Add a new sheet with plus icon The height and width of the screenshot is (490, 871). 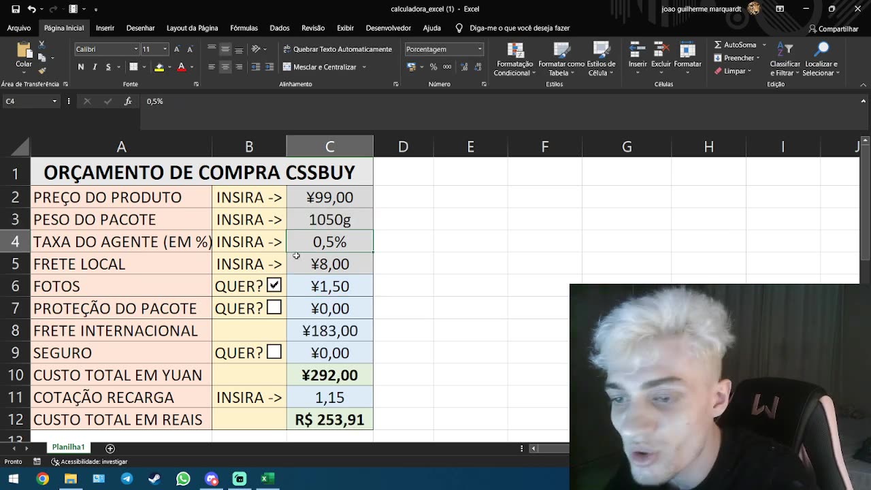click(110, 448)
